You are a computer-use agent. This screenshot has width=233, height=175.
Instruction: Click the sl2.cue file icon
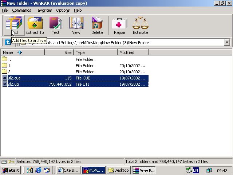[5, 78]
